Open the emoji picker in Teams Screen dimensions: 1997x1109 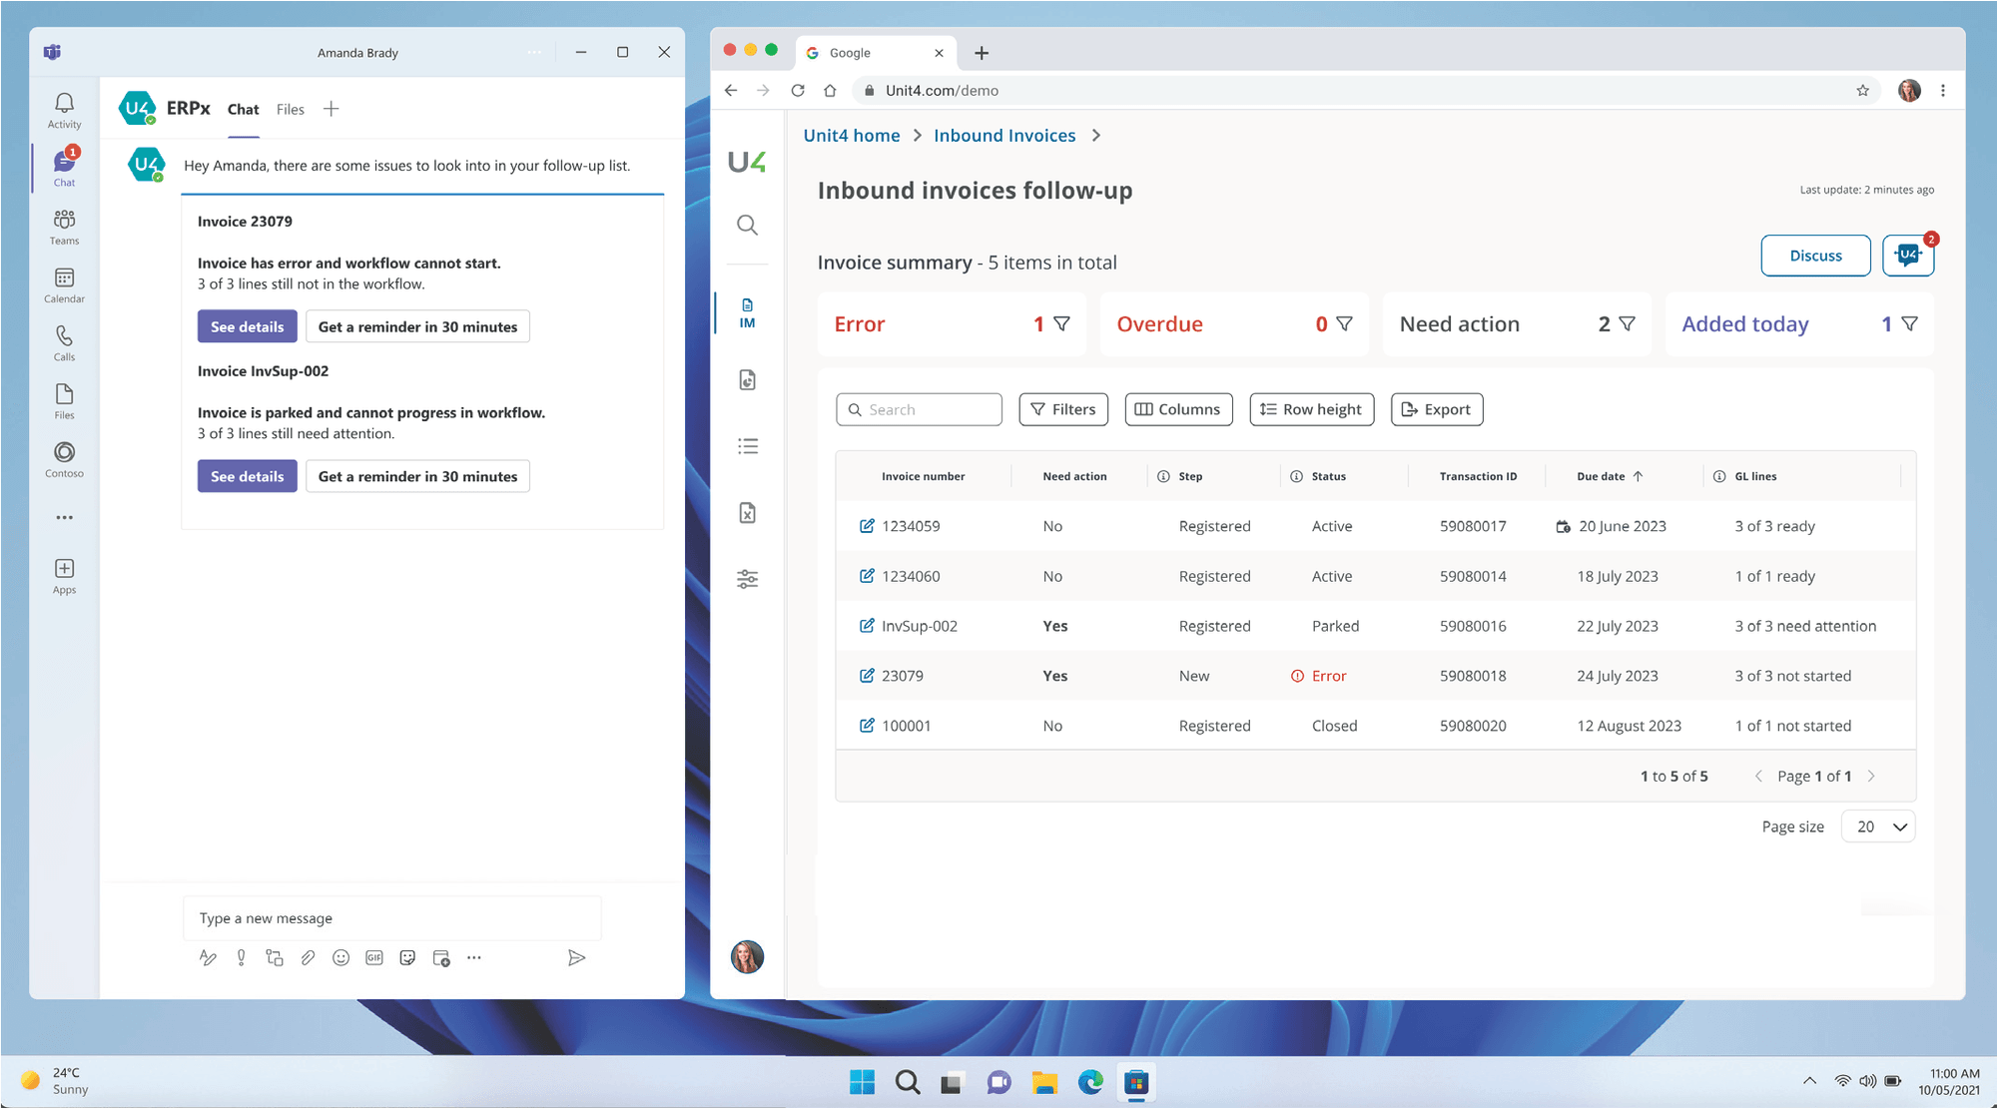point(340,957)
